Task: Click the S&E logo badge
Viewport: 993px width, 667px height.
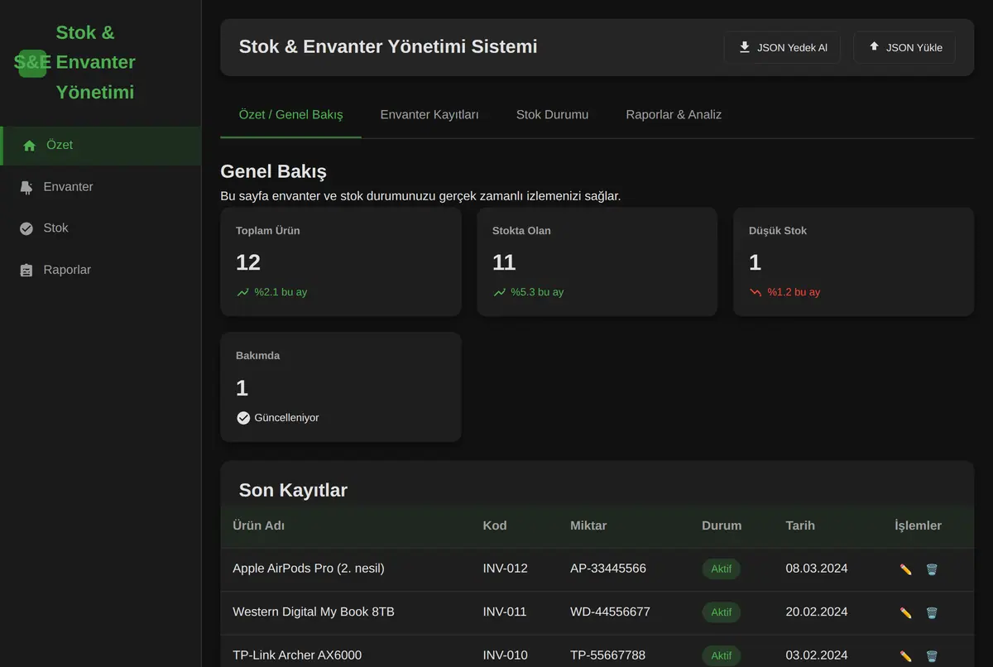Action: click(x=32, y=63)
